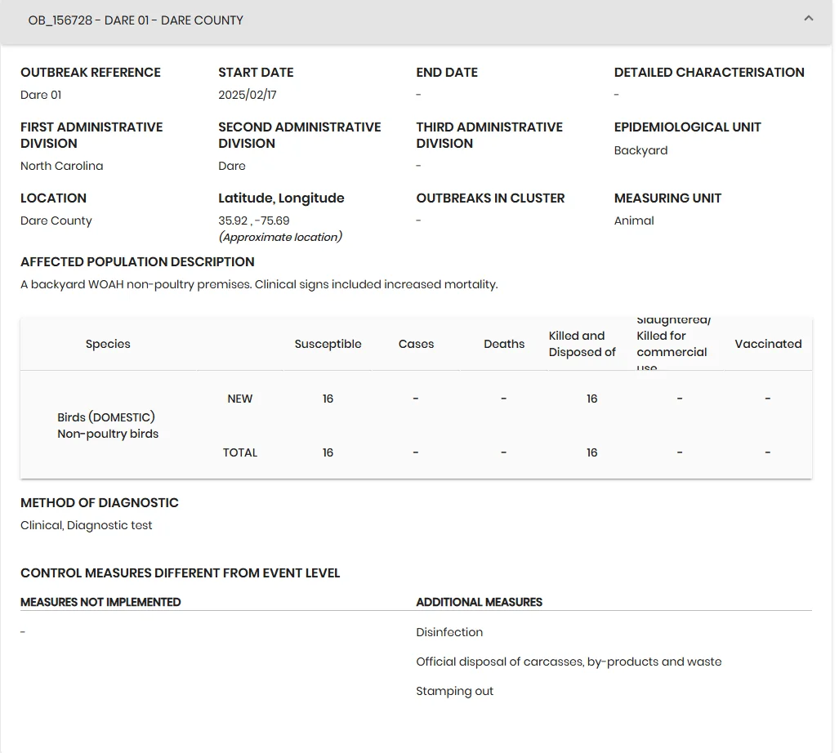Click the Killed and Disposed of column header

tap(582, 344)
